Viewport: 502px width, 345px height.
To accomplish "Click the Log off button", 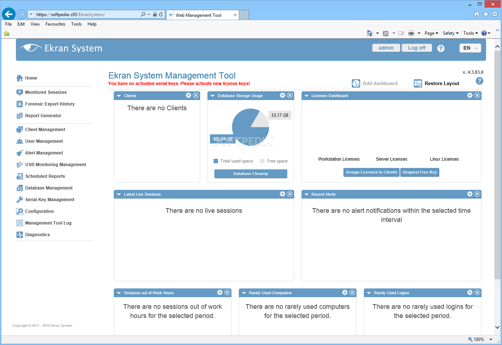I will point(417,48).
